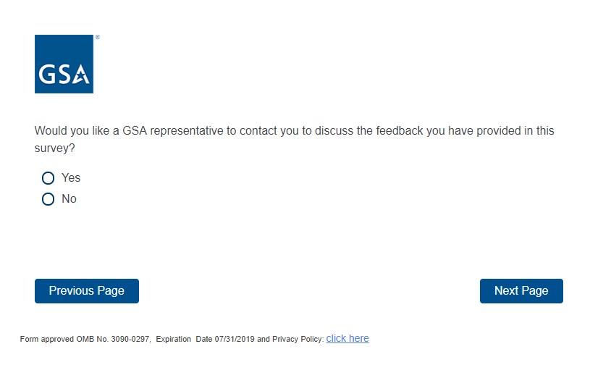Click the registered trademark symbol beside the logo

(97, 37)
